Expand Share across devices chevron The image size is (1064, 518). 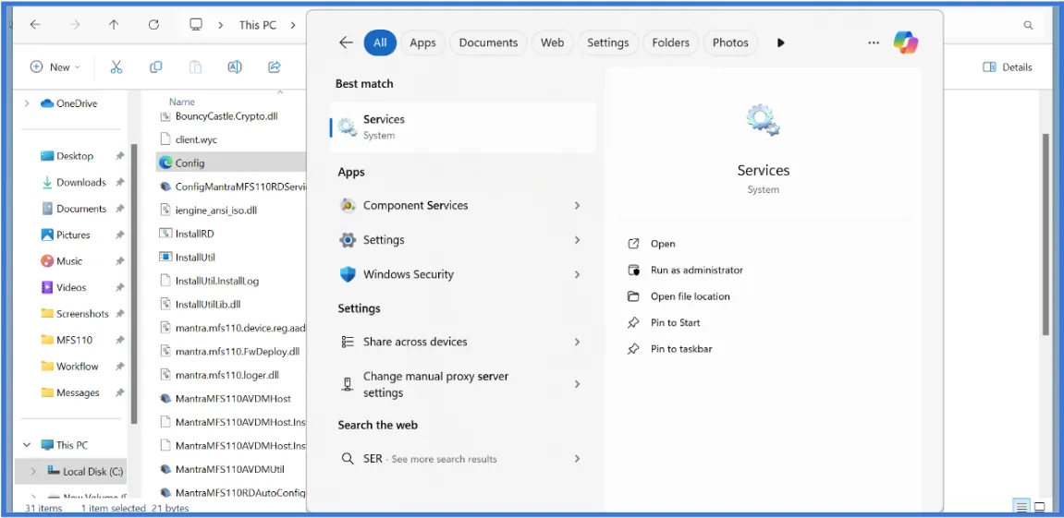[x=577, y=342]
